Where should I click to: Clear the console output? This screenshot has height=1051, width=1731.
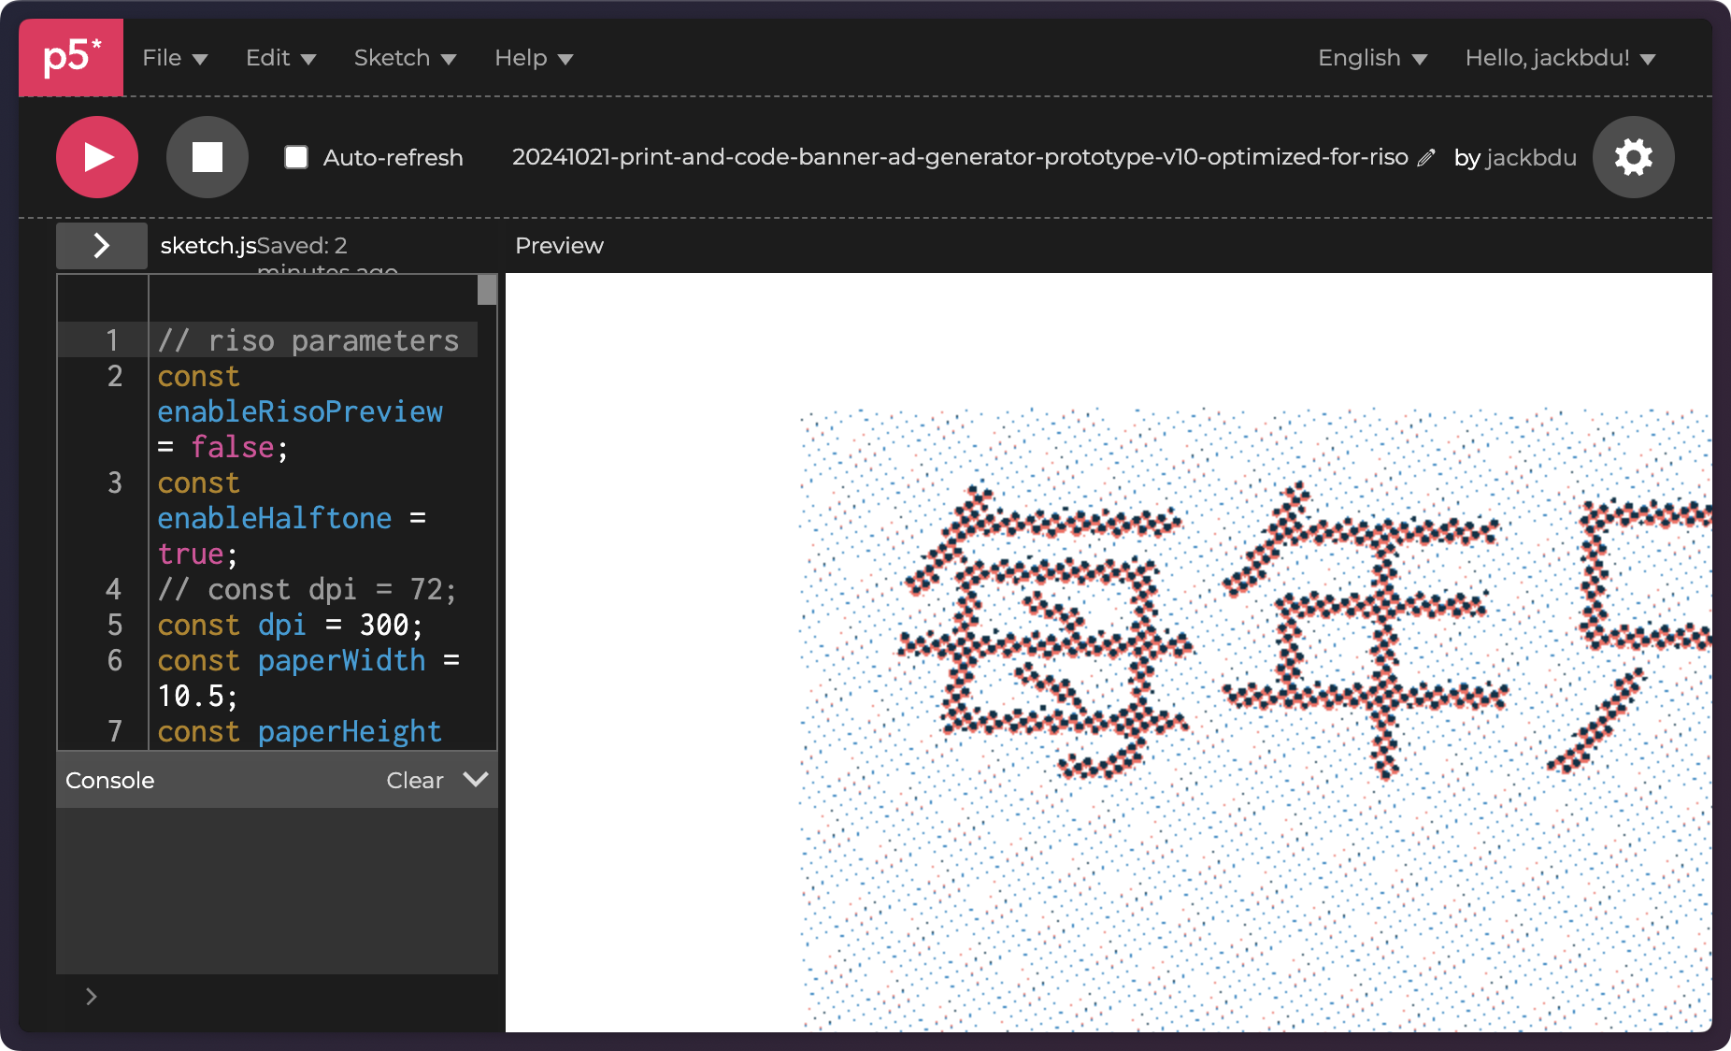(x=414, y=781)
